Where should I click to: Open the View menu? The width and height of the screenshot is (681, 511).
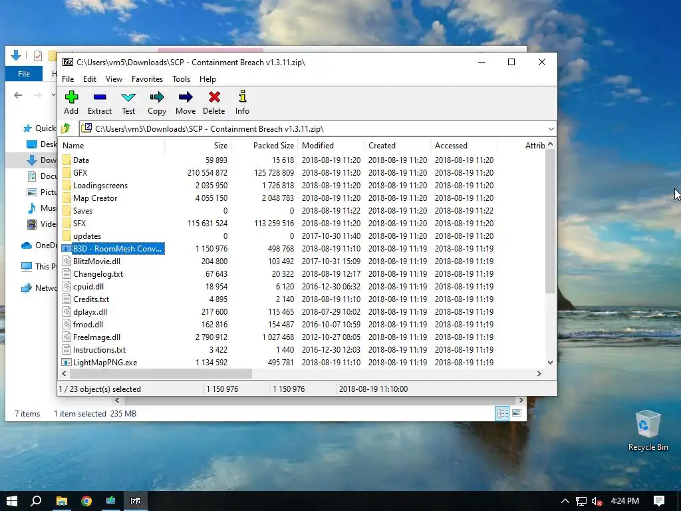(114, 79)
